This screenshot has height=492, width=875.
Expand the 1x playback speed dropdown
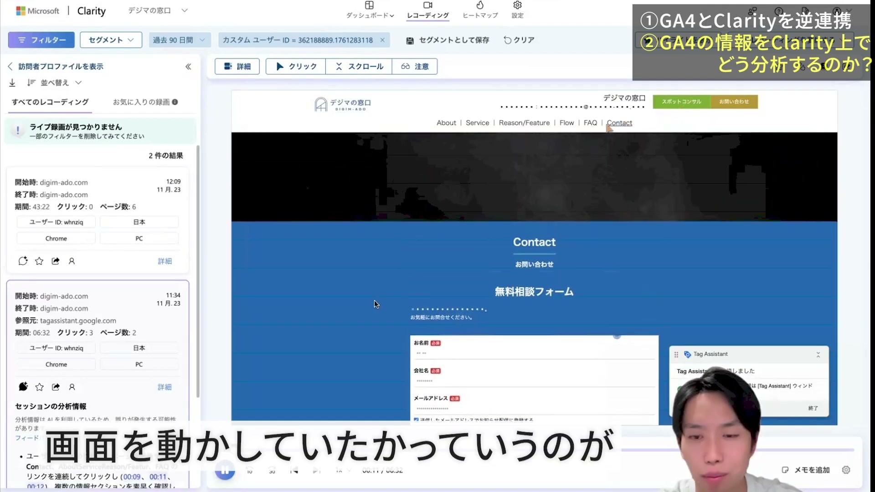click(343, 470)
